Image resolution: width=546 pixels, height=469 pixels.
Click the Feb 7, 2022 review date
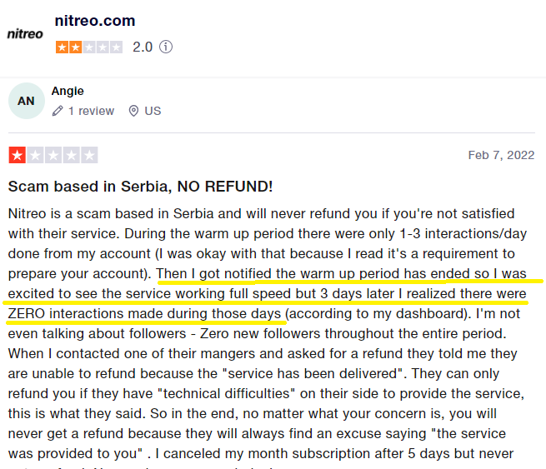coord(501,155)
